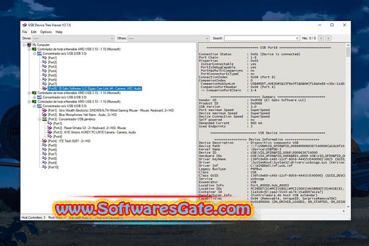
Task: Click the 'Demanded Current' 800 mA line
Action: tap(231, 123)
